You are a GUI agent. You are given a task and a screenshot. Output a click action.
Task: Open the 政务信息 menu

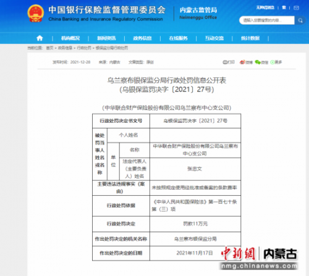(x=142, y=38)
